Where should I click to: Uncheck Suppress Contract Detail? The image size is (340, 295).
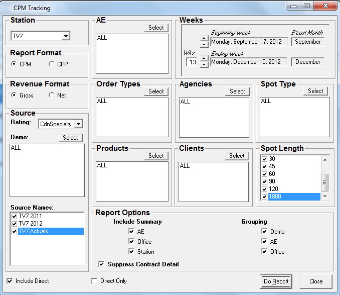coord(102,264)
